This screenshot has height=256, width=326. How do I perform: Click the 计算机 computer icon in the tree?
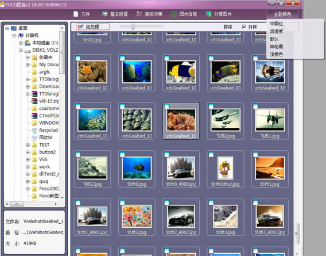click(x=21, y=36)
